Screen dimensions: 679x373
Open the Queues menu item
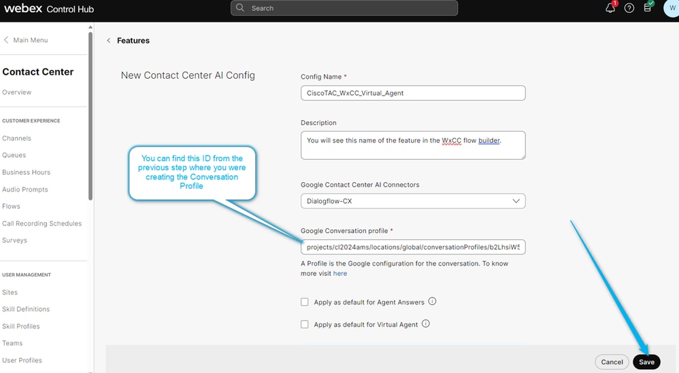pyautogui.click(x=14, y=155)
